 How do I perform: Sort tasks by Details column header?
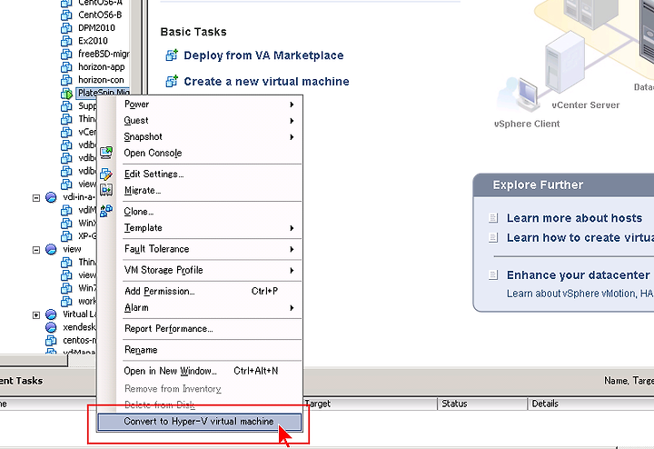point(590,404)
